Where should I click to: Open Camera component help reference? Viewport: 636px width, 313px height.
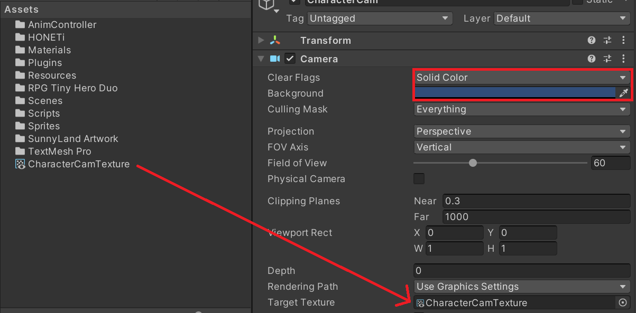pos(592,59)
